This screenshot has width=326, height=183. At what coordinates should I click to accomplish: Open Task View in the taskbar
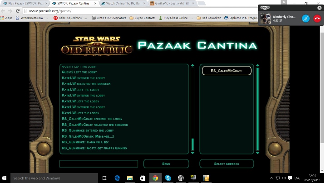[x=104, y=178]
